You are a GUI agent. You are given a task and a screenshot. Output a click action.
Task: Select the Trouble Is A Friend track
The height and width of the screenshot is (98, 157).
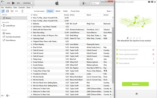[x=70, y=74]
